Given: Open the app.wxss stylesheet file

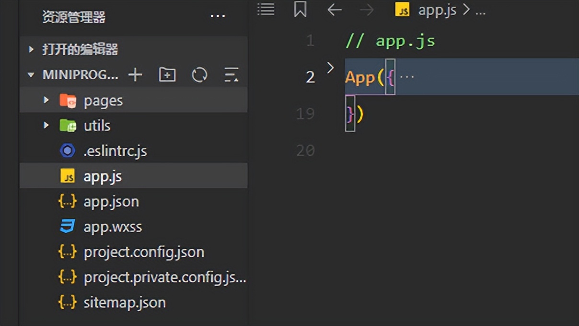Looking at the screenshot, I should coord(113,227).
